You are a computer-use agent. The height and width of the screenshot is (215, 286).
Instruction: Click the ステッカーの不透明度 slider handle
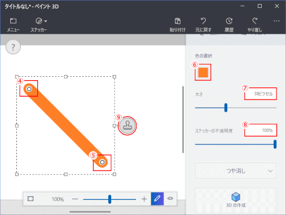[x=275, y=144]
